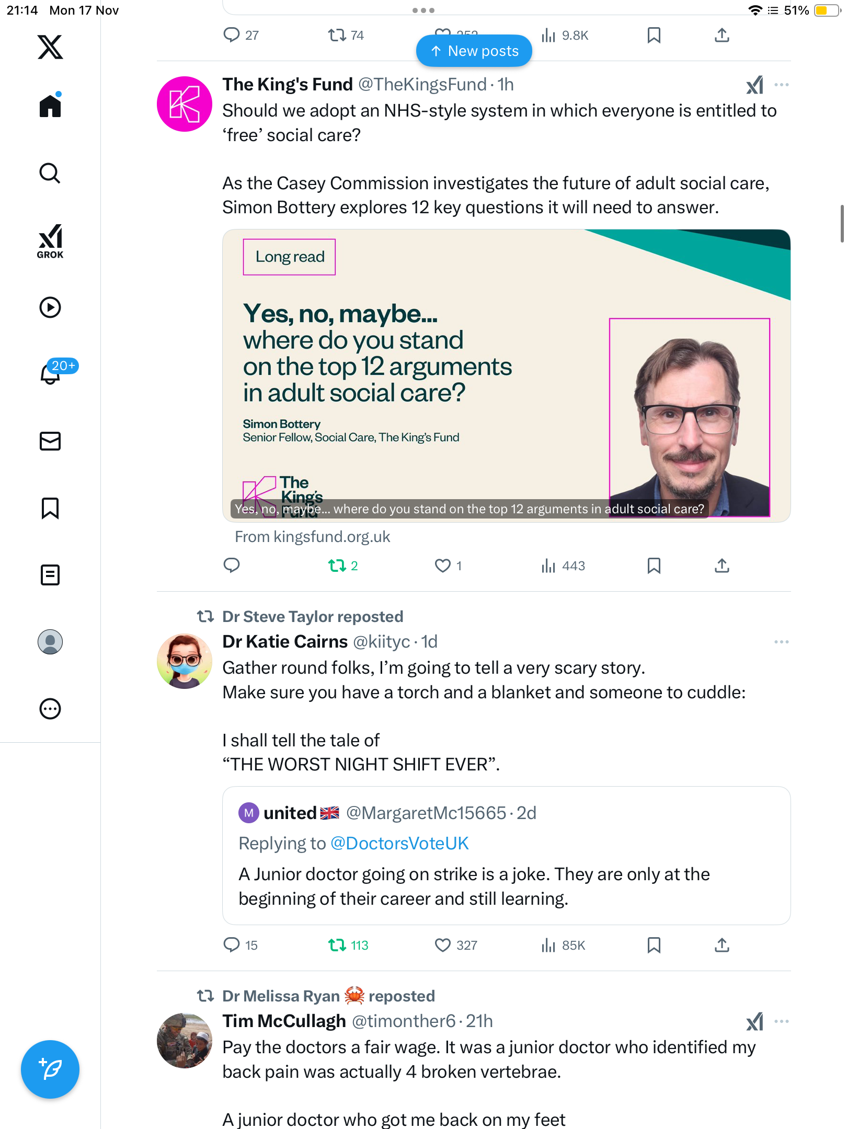
Task: Like The King's Fund post
Action: [x=443, y=566]
